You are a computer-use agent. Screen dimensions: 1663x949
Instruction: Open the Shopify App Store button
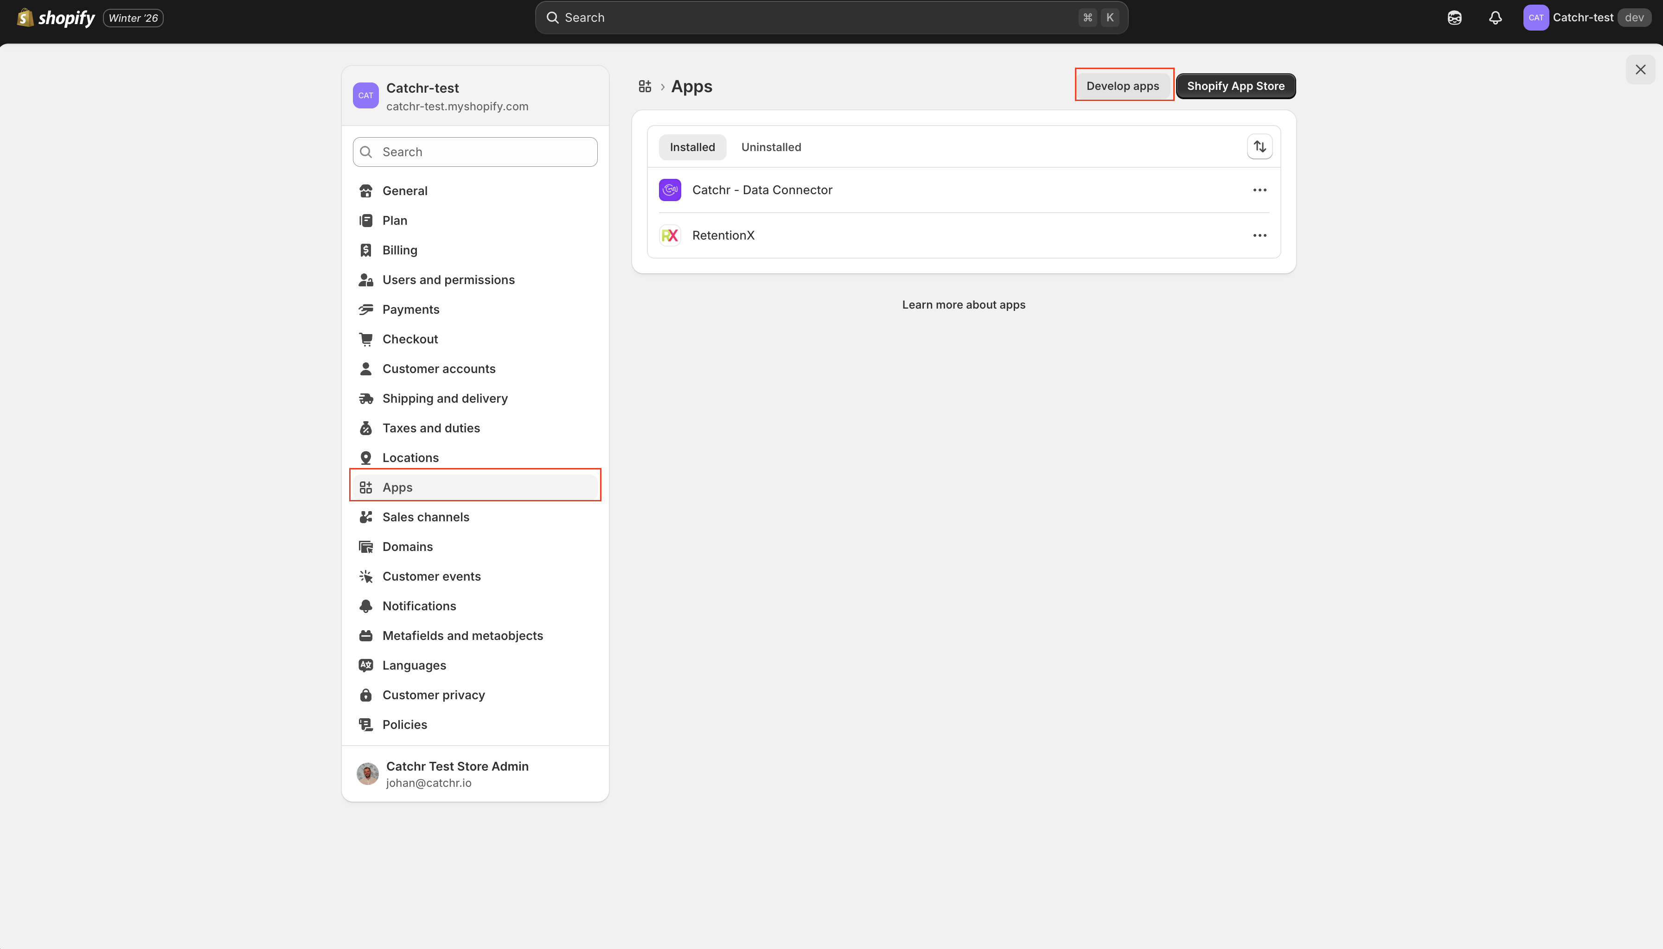[1235, 86]
